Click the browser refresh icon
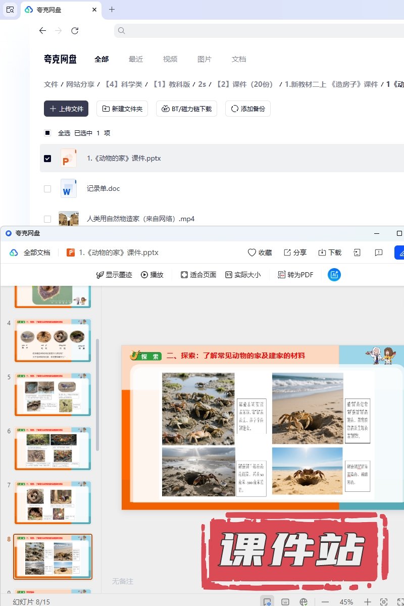The height and width of the screenshot is (606, 404). [75, 31]
